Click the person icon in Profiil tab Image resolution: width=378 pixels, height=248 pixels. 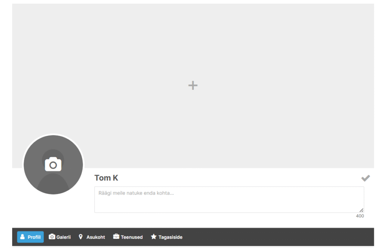[x=23, y=237]
